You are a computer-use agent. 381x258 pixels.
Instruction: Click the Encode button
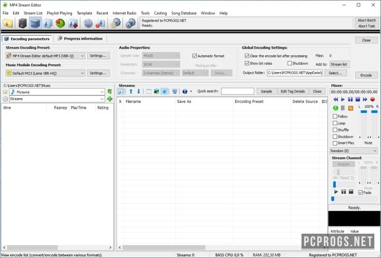coord(366,75)
